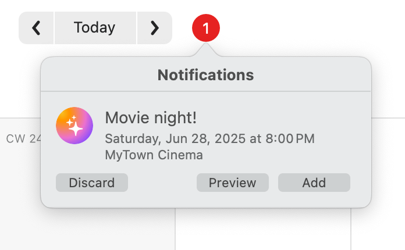Image resolution: width=405 pixels, height=250 pixels.
Task: Click the MyTown Cinema location text
Action: [154, 155]
